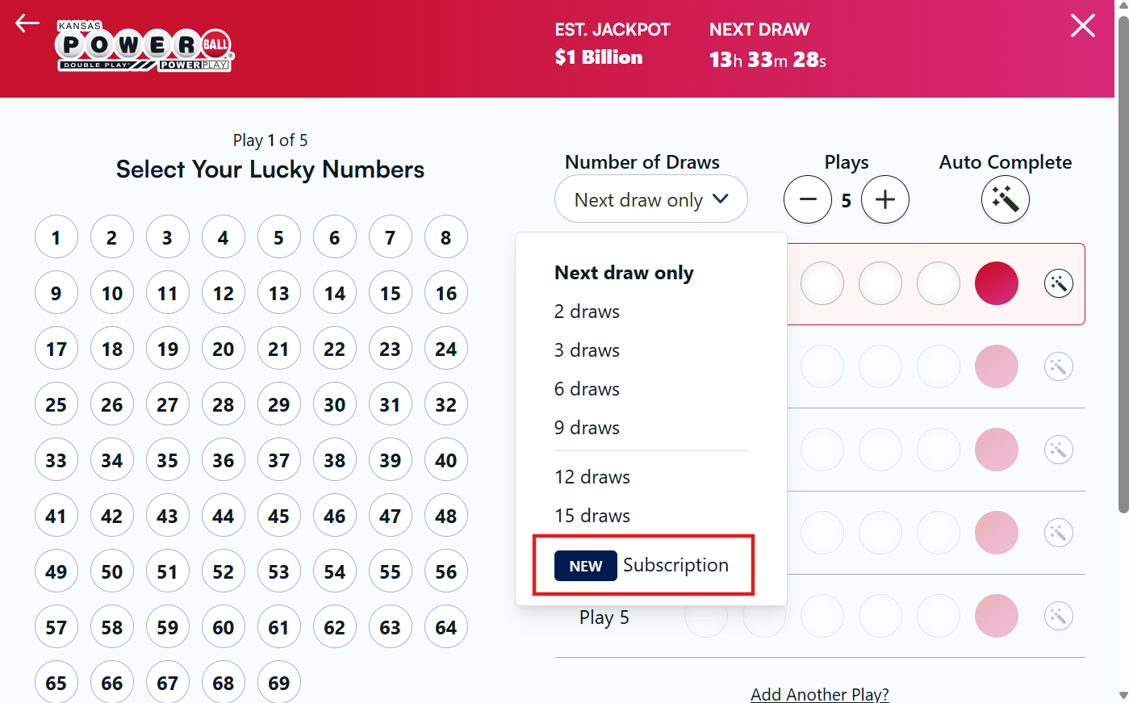
Task: Click the Play 5 row quick pick wand
Action: [1059, 616]
